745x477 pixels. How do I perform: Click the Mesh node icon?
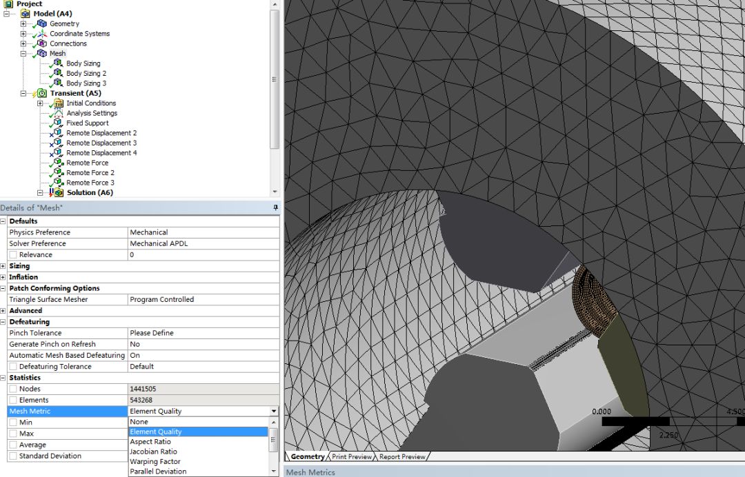(42, 54)
